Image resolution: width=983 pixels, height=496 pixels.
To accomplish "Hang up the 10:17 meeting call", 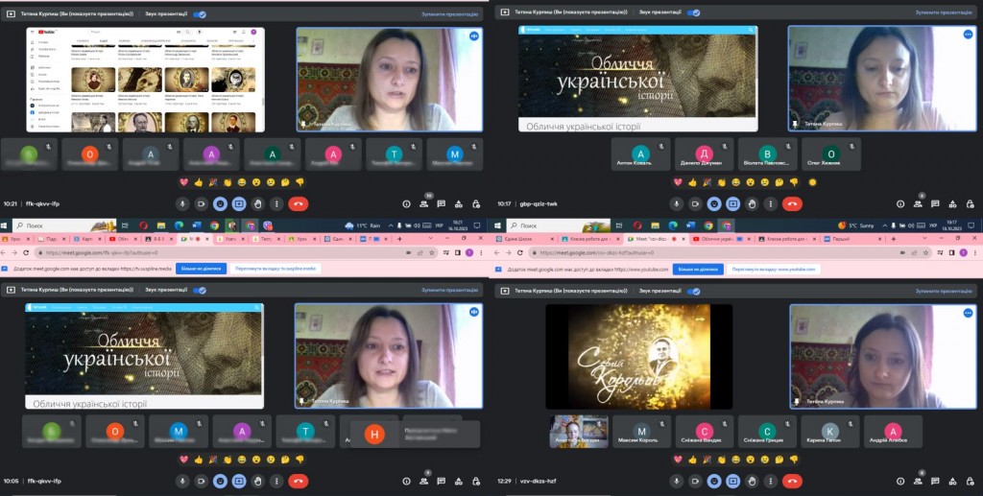I will click(x=792, y=203).
